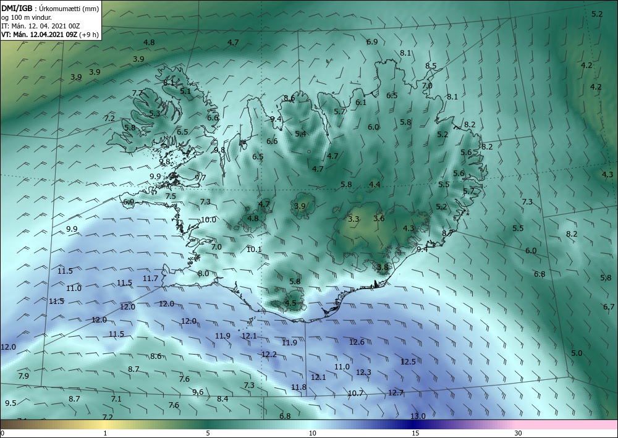Click the 5.4 value in north Iceland
Image resolution: width=618 pixels, height=438 pixels.
pos(300,133)
